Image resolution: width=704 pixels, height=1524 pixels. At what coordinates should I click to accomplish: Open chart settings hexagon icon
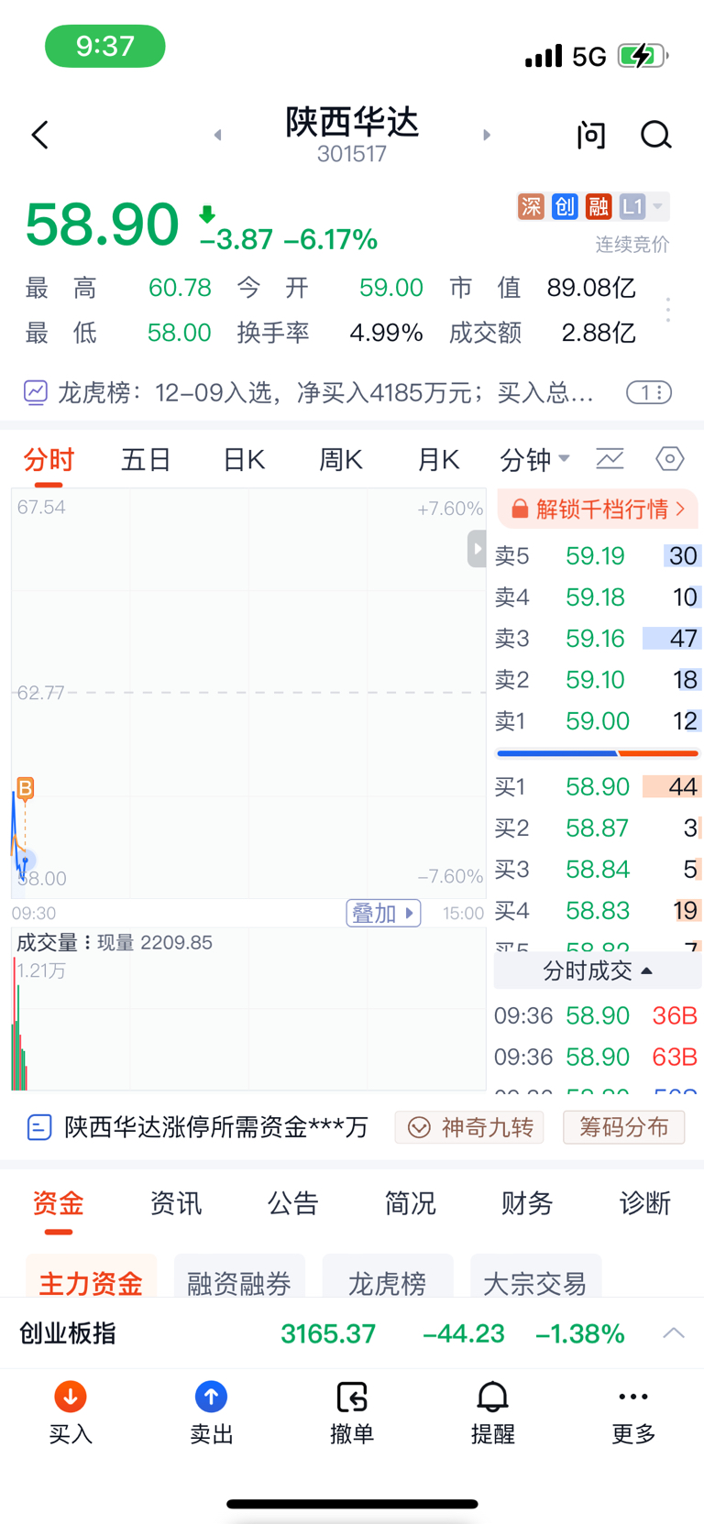coord(670,458)
